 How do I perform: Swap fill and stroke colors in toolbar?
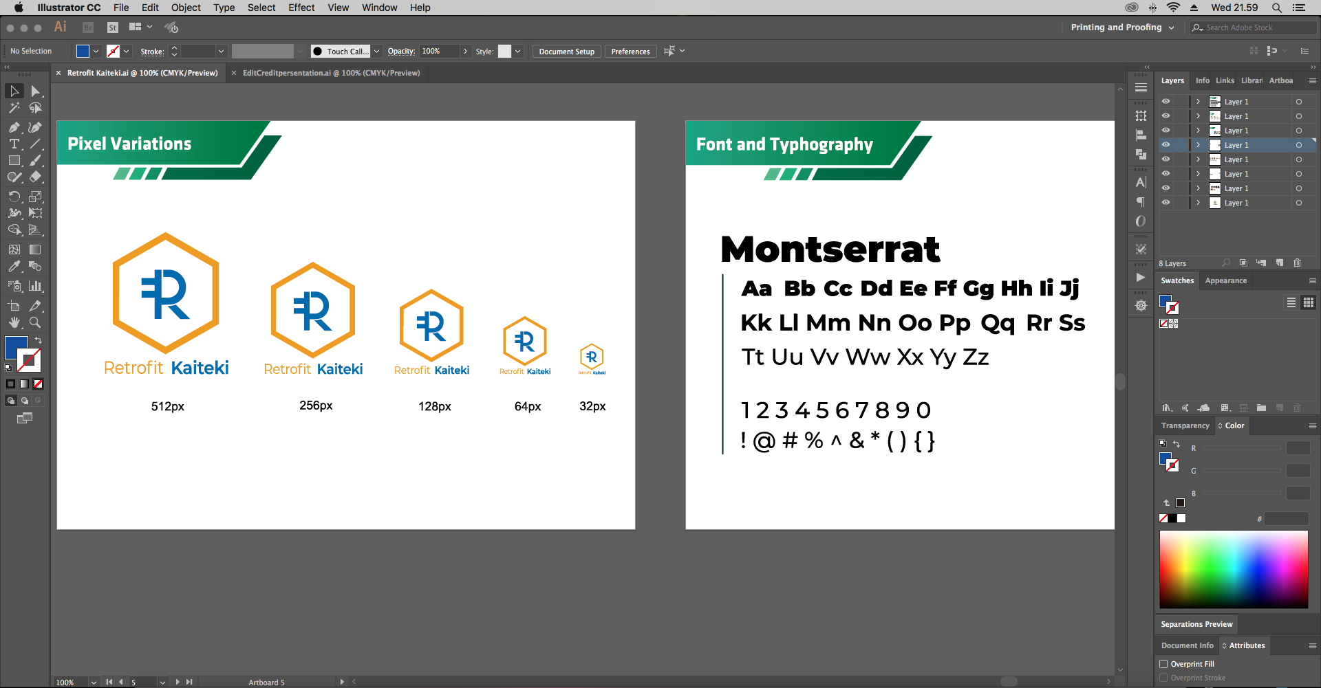point(39,340)
